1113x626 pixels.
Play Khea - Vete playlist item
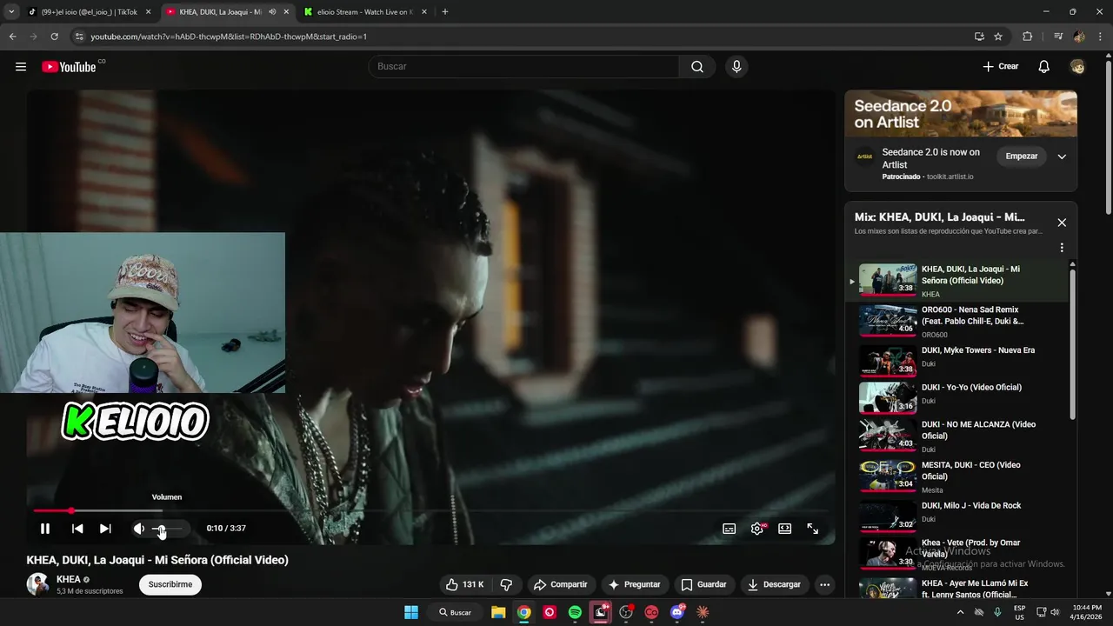pos(959,553)
